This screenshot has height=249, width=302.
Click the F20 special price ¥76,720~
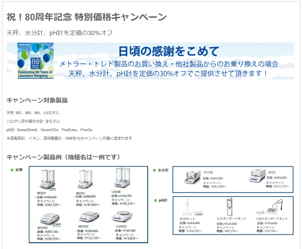(267, 231)
